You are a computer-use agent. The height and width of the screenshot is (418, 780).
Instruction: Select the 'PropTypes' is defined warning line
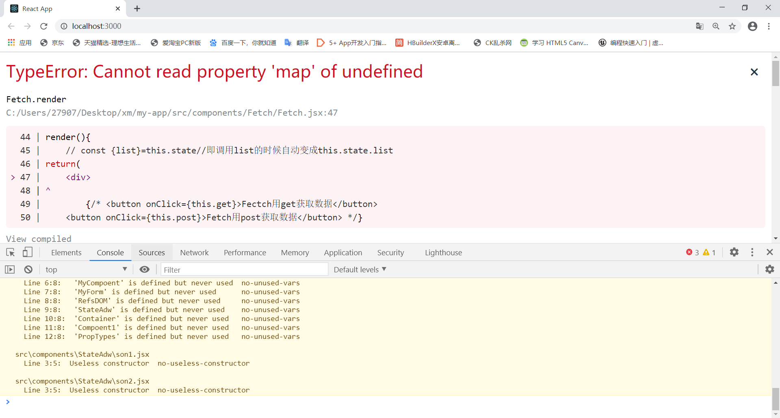click(x=162, y=336)
